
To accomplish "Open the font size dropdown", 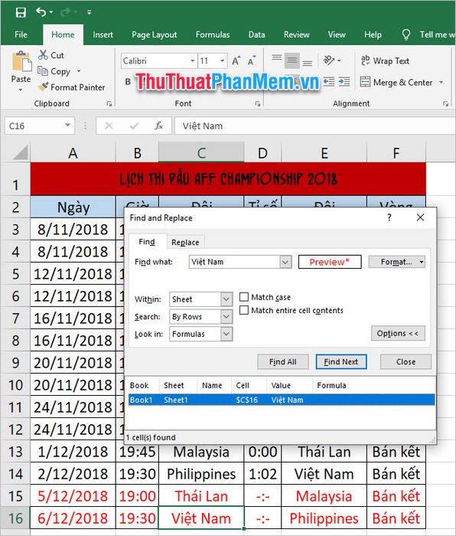I will [223, 60].
